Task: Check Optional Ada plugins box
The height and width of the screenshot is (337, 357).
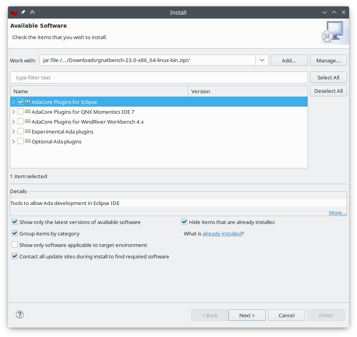Action: (x=21, y=141)
